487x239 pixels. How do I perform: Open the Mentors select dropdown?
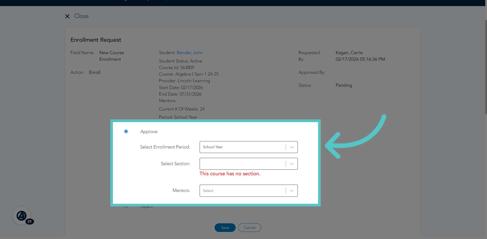[249, 191]
